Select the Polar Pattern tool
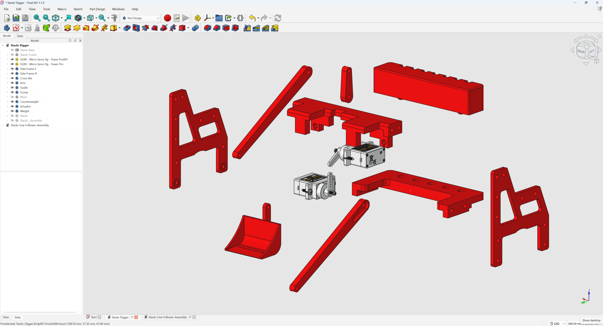Viewport: 603px width, 326px height. [x=266, y=28]
